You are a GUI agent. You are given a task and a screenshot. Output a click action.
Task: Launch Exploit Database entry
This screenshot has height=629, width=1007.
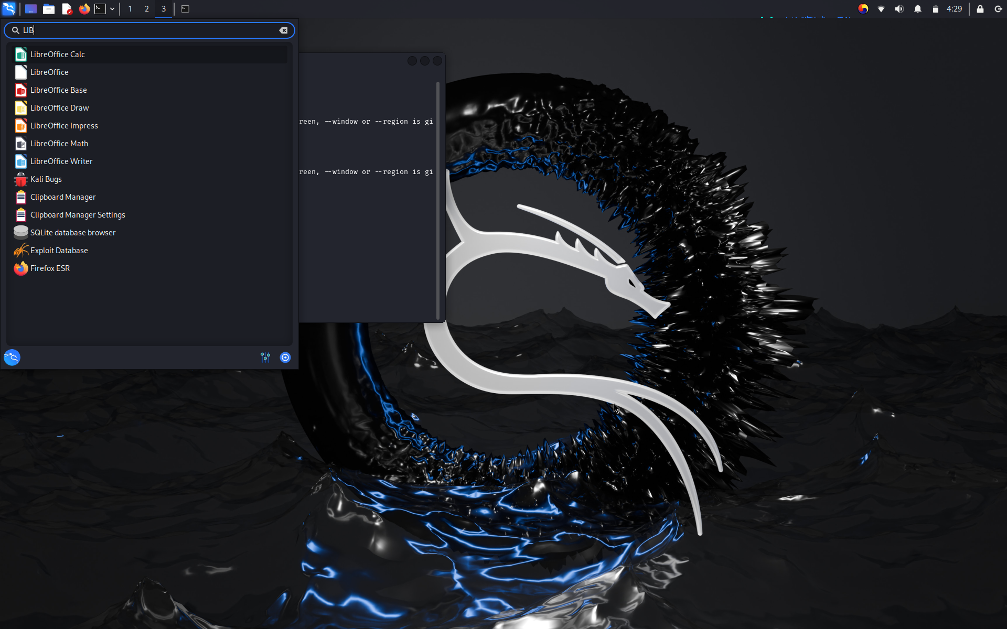(x=59, y=251)
